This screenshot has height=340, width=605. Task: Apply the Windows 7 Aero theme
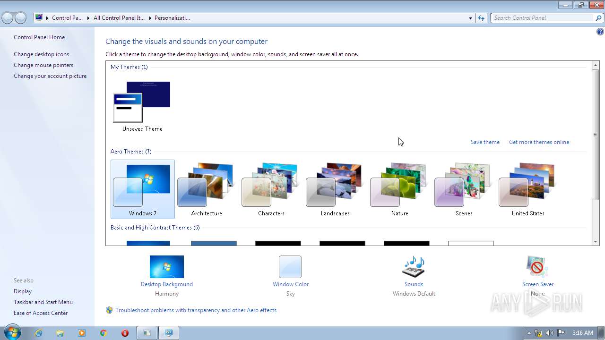point(143,189)
